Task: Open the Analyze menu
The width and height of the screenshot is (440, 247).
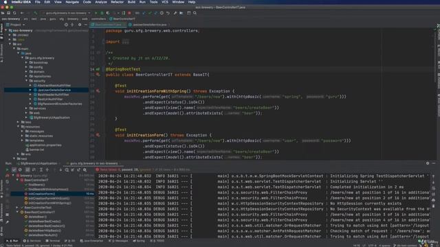Action: click(x=101, y=2)
